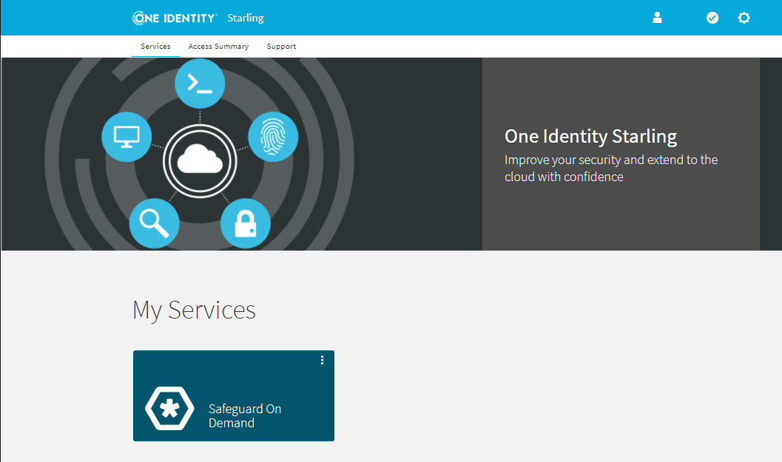
Task: Click the Starling product name in header
Action: 246,18
